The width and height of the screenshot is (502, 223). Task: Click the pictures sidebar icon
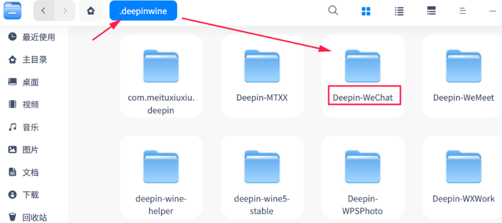tap(12, 149)
